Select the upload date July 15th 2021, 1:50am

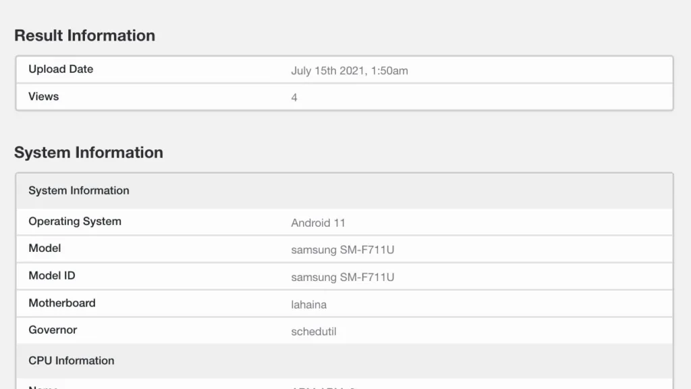(x=350, y=70)
